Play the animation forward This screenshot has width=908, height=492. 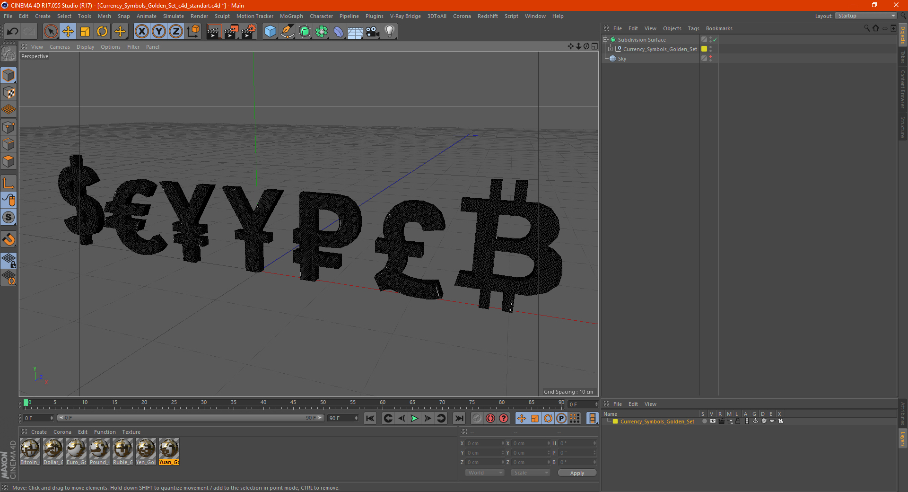tap(414, 418)
